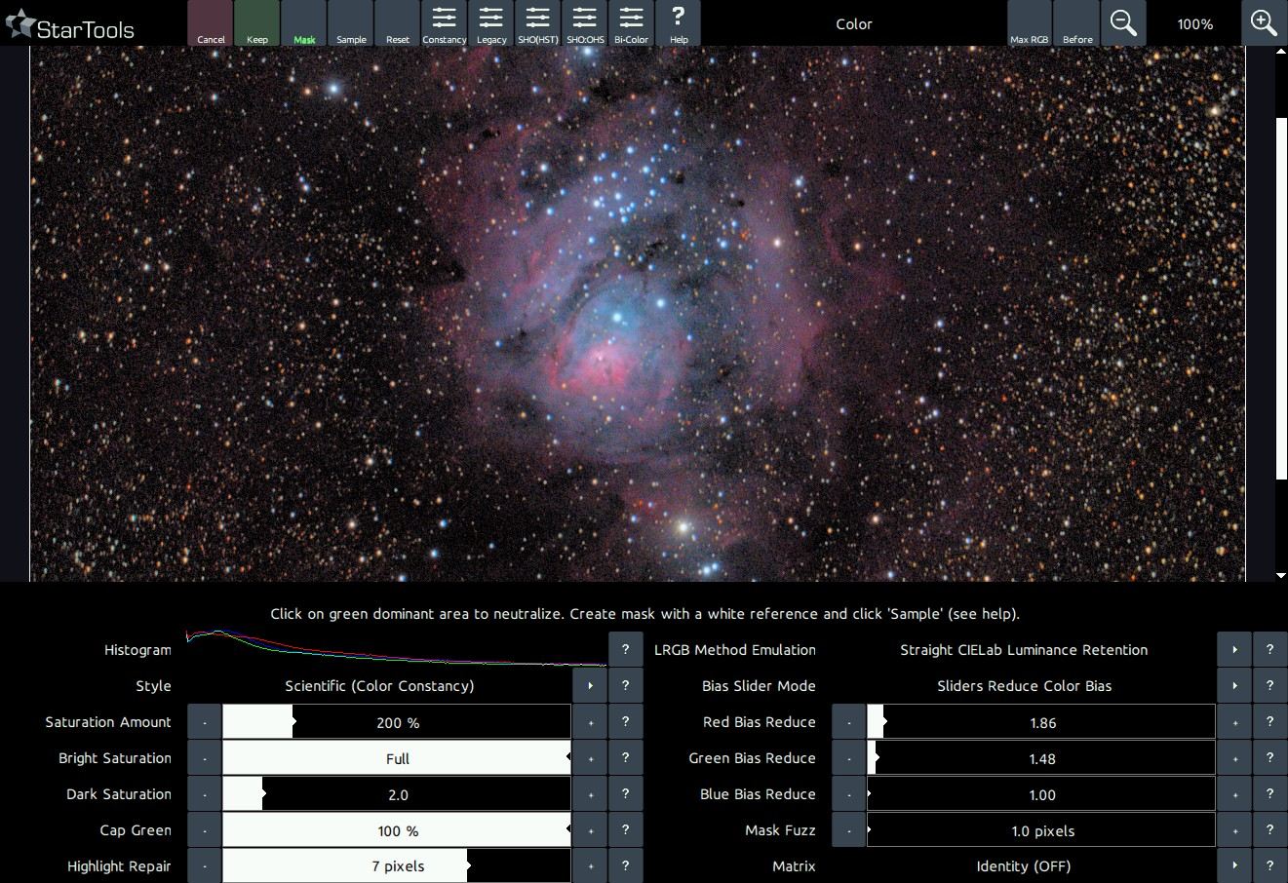Toggle the Before preview
The height and width of the screenshot is (883, 1288).
point(1077,23)
